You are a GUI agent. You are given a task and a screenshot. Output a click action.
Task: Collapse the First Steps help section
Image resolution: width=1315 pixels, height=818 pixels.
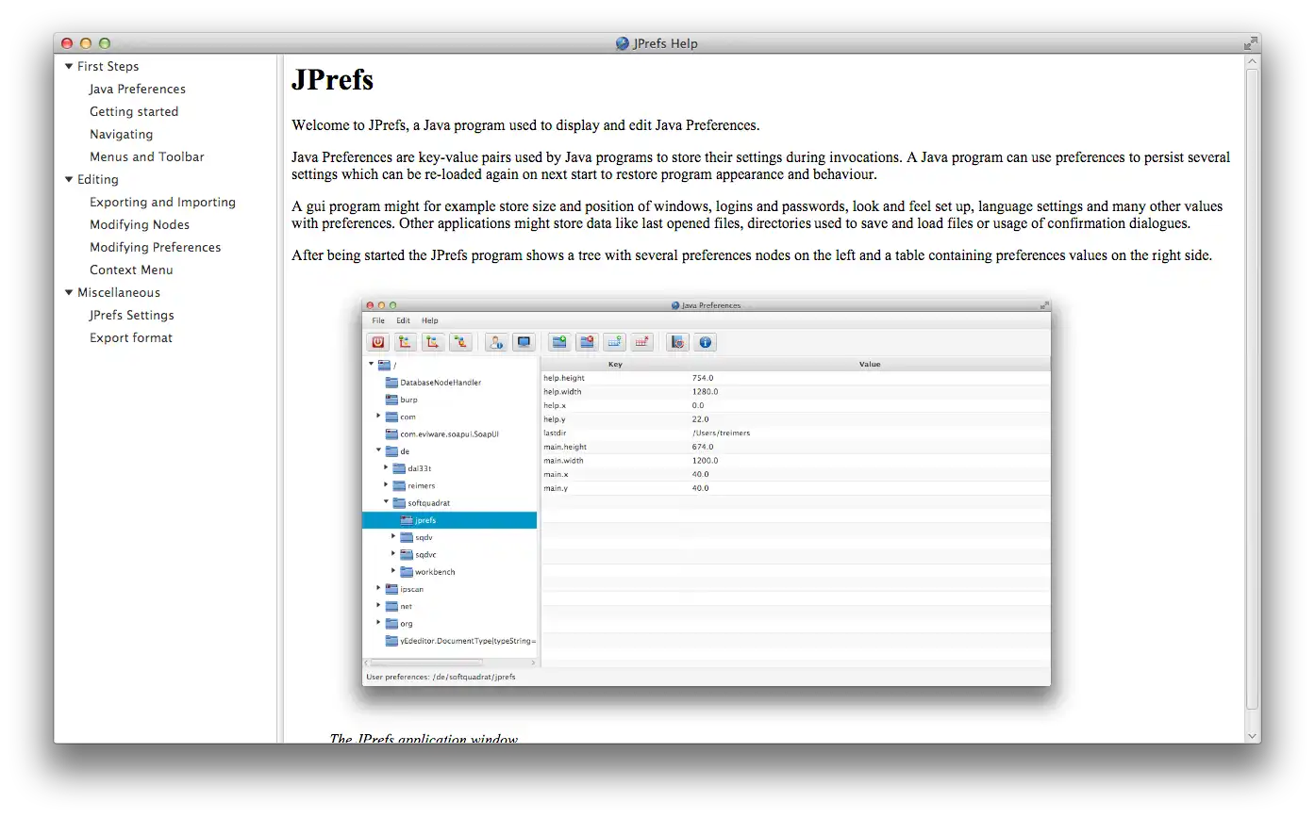(69, 66)
